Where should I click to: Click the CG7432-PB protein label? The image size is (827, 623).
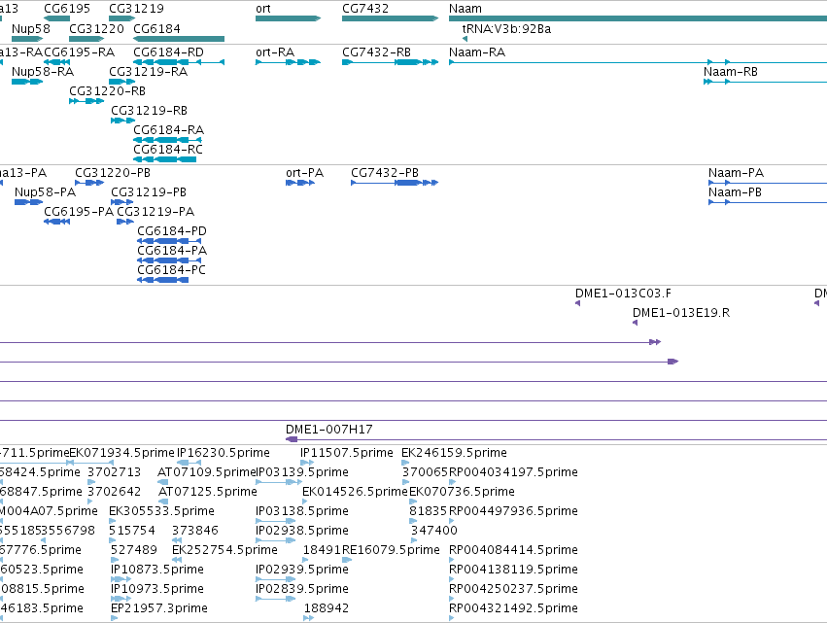tap(385, 173)
